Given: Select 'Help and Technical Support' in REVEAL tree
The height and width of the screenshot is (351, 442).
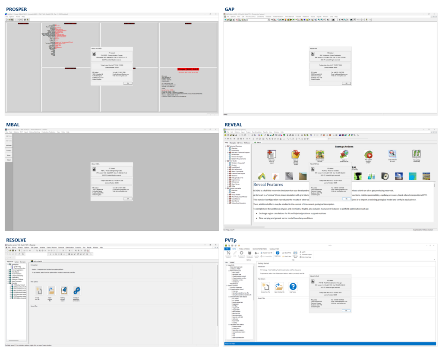Looking at the screenshot, I should click(x=240, y=152).
